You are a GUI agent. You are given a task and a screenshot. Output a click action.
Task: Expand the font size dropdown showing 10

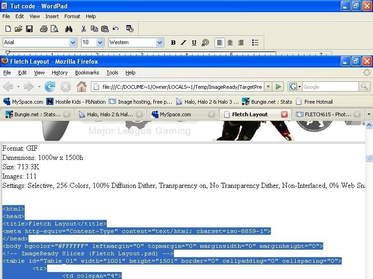coord(100,43)
